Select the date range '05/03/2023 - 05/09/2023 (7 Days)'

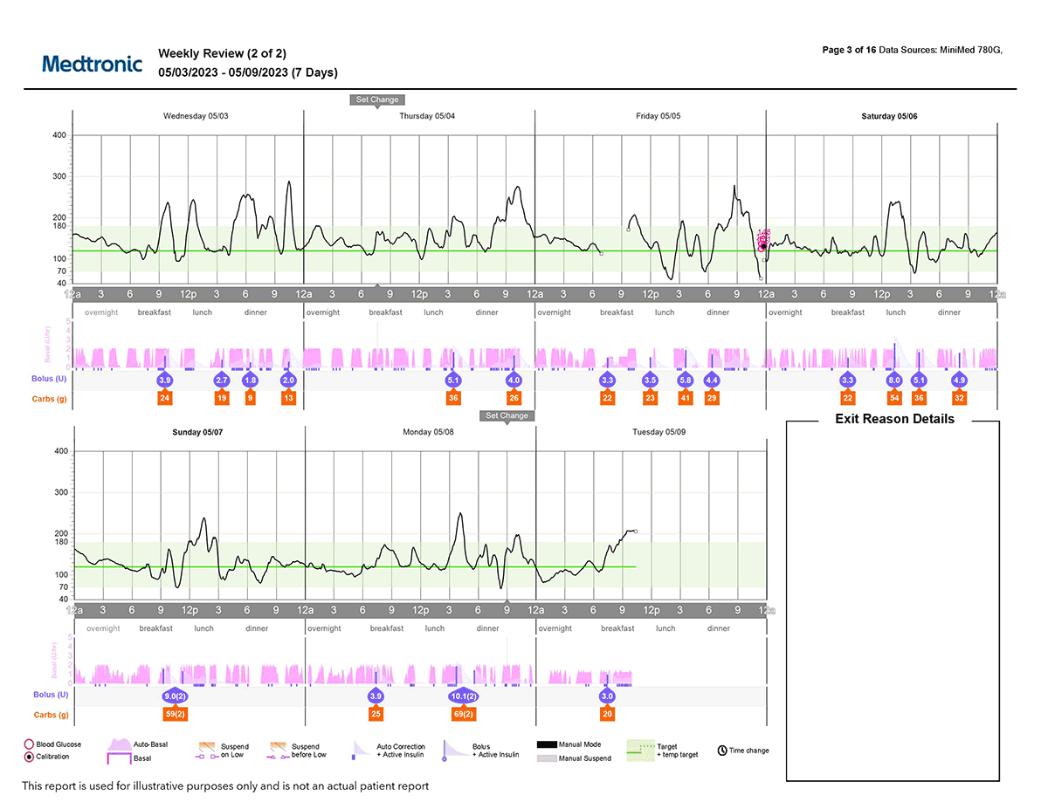(248, 72)
